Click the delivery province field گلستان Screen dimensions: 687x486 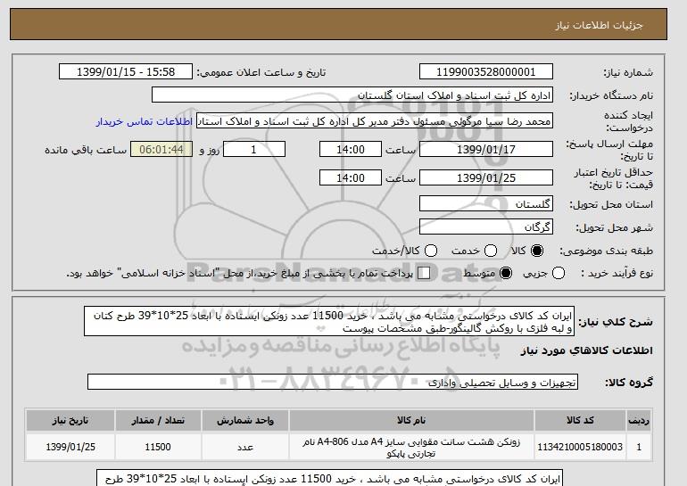pyautogui.click(x=486, y=204)
